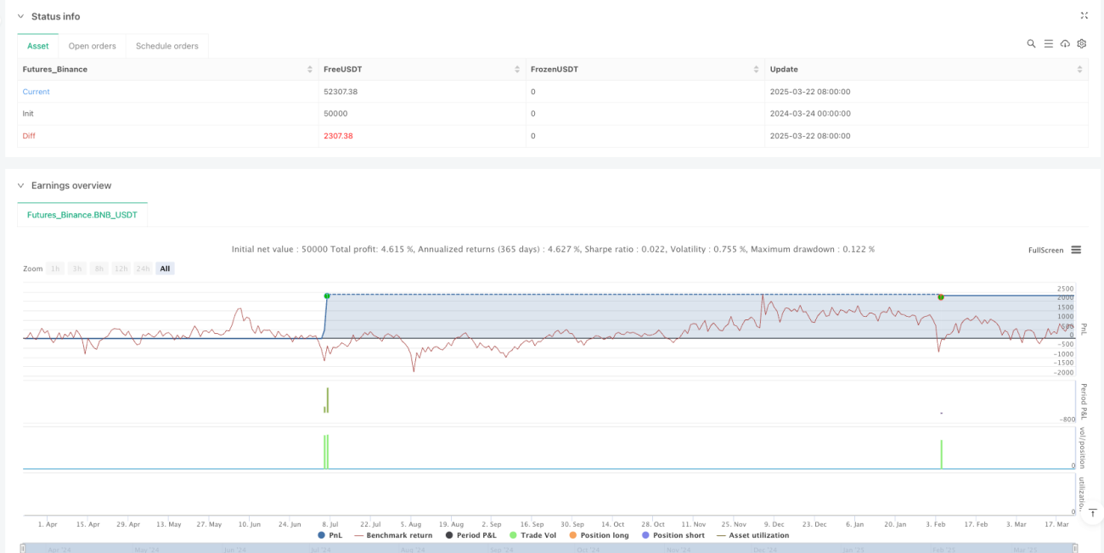The image size is (1104, 553).
Task: Toggle the Benchmark return legend item
Action: pos(393,535)
